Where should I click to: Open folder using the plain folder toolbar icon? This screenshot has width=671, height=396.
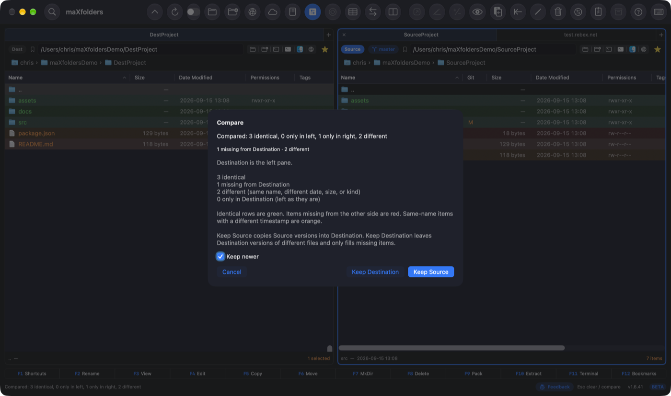point(212,12)
